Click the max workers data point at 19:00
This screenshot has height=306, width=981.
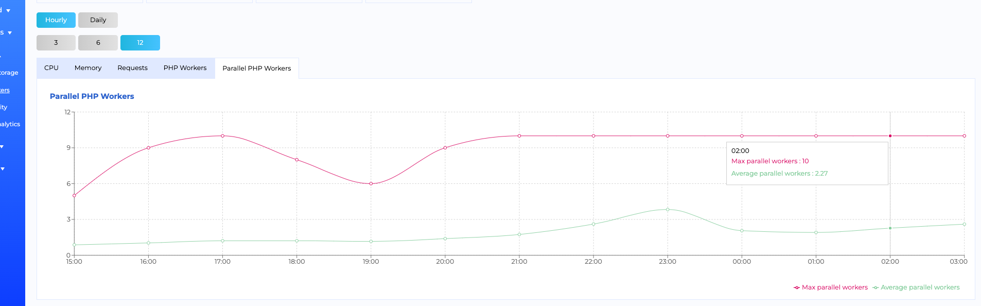pos(371,184)
